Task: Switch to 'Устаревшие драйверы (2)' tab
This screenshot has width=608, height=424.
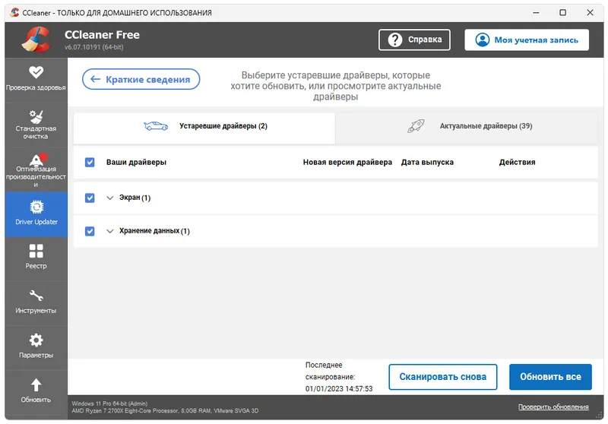Action: tap(204, 126)
